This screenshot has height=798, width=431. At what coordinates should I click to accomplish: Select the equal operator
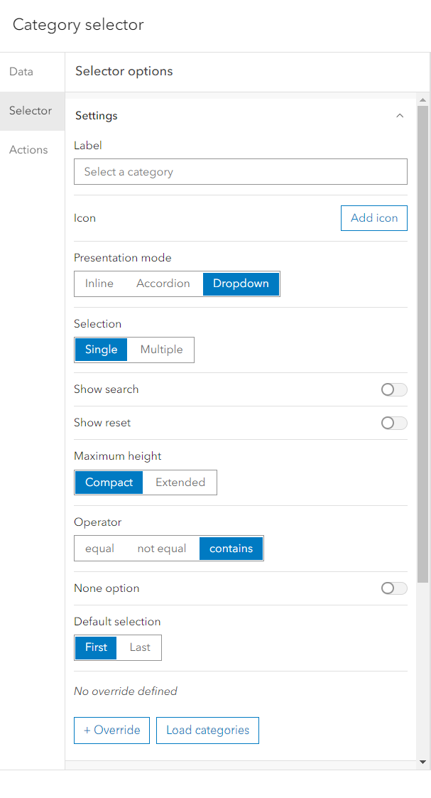[99, 548]
